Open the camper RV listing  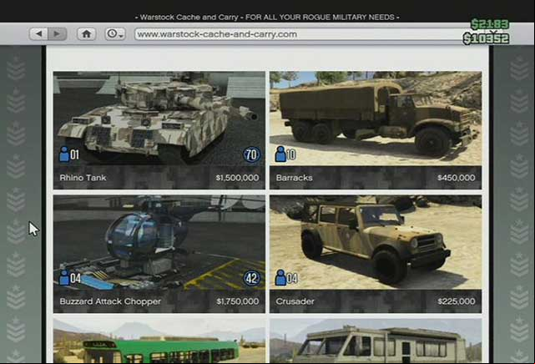point(376,341)
